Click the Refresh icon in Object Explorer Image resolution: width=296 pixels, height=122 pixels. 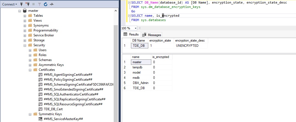[x=46, y=4]
